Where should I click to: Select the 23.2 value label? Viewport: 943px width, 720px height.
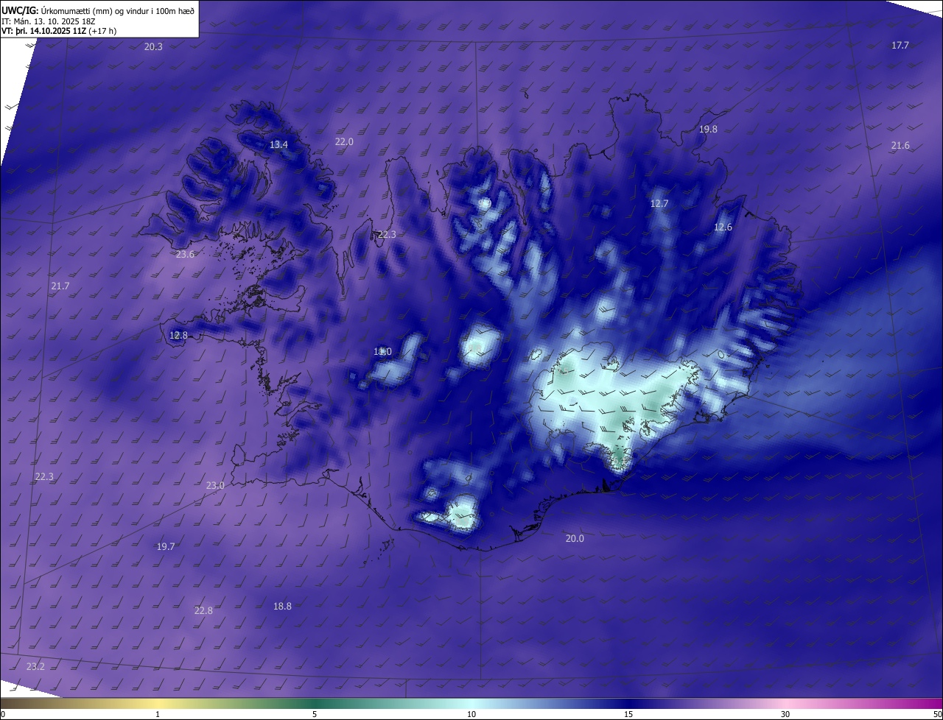click(x=35, y=666)
